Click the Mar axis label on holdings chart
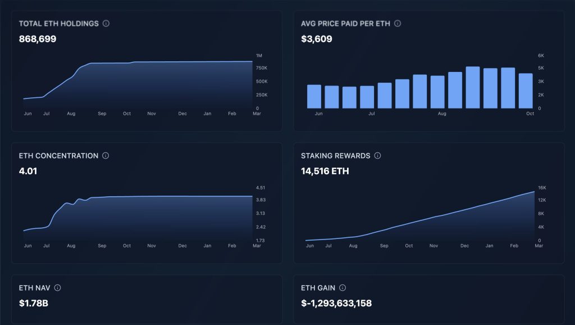Screen dimensions: 575x325 pyautogui.click(x=257, y=113)
